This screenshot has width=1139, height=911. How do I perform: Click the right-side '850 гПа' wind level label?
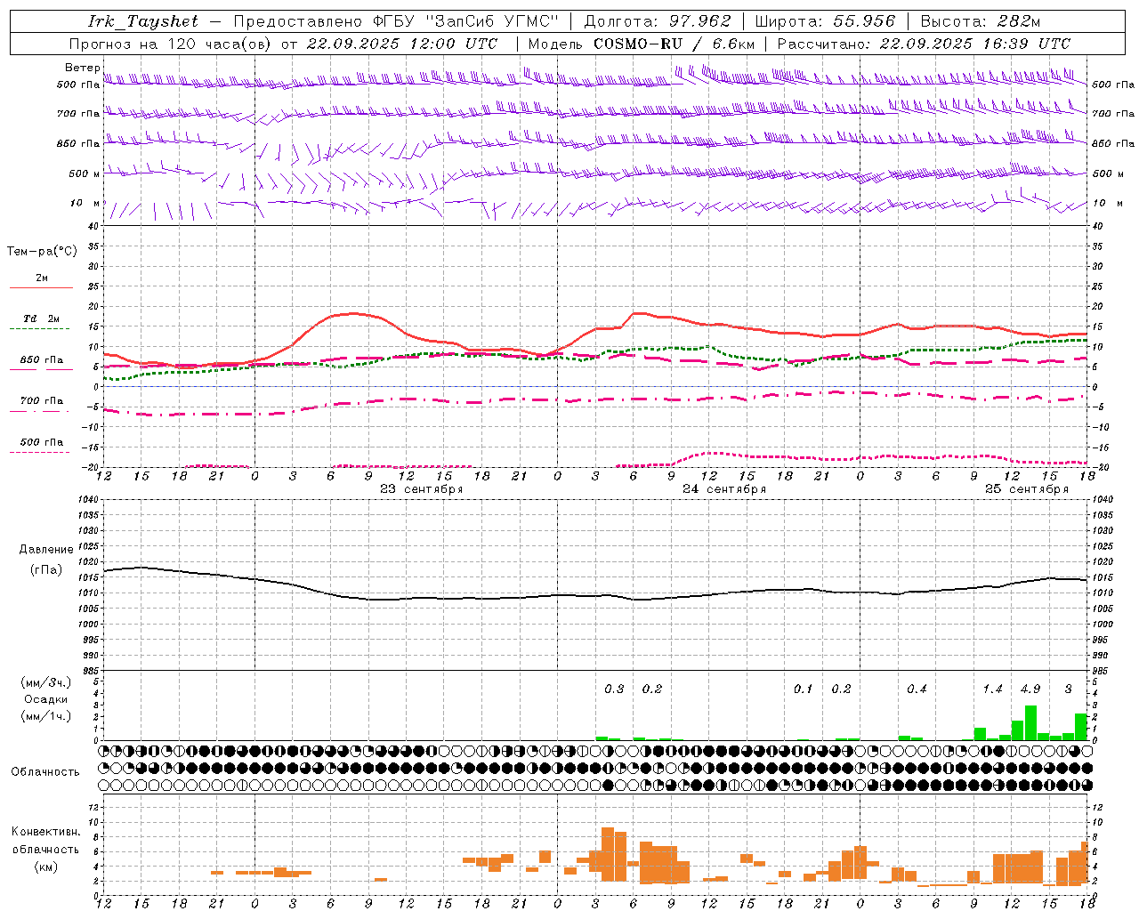pos(1113,143)
